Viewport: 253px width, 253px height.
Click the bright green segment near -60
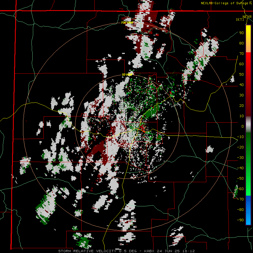point(248,190)
